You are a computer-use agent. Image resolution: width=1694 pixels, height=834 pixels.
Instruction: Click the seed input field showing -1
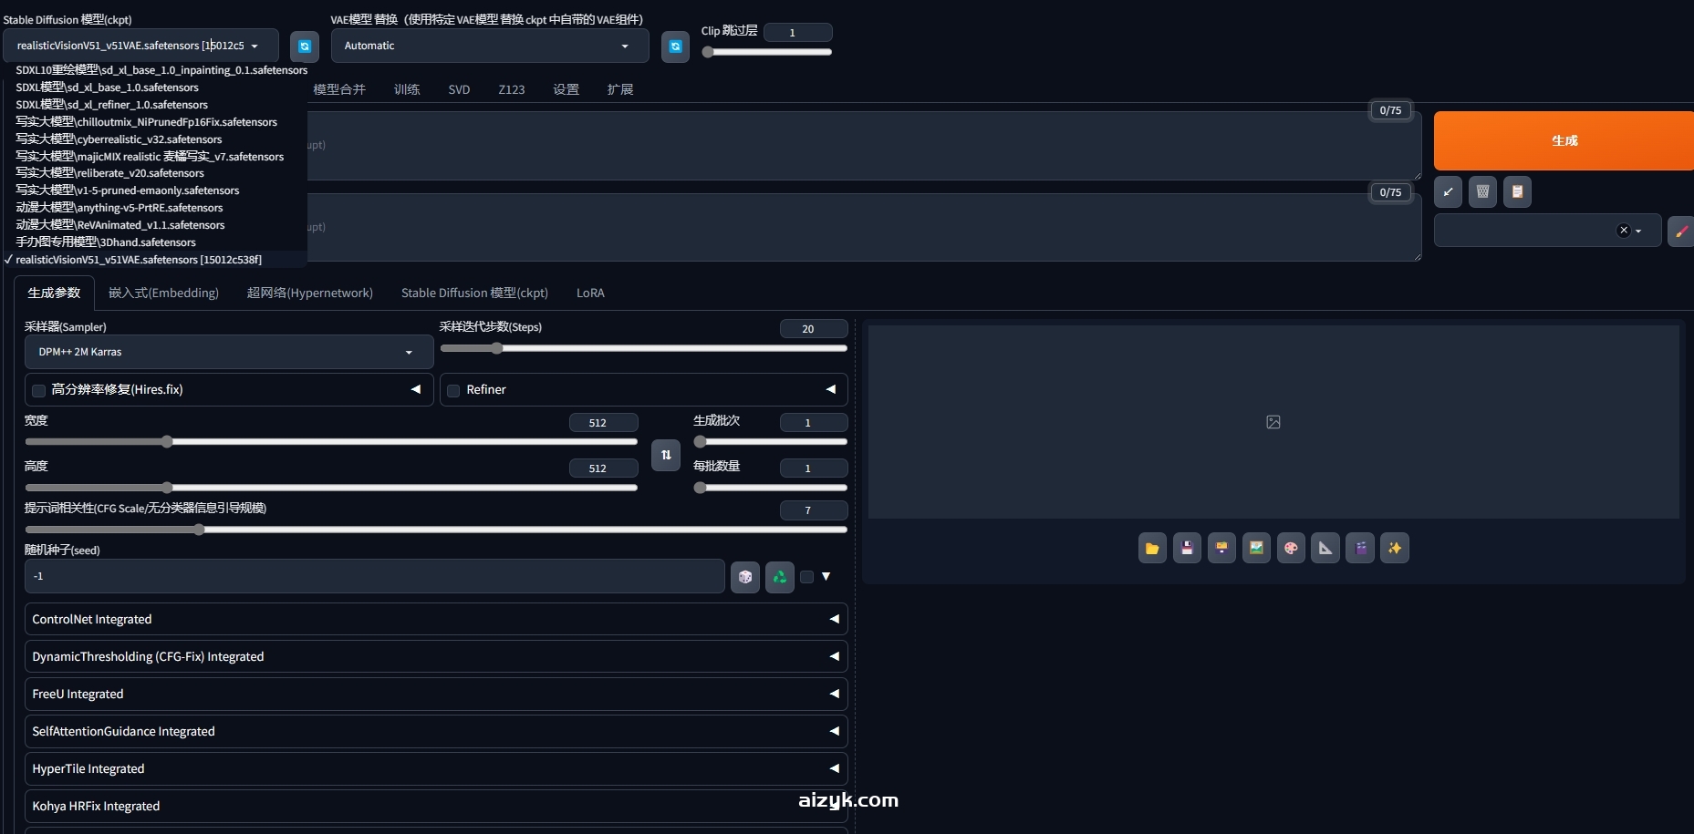pyautogui.click(x=374, y=576)
